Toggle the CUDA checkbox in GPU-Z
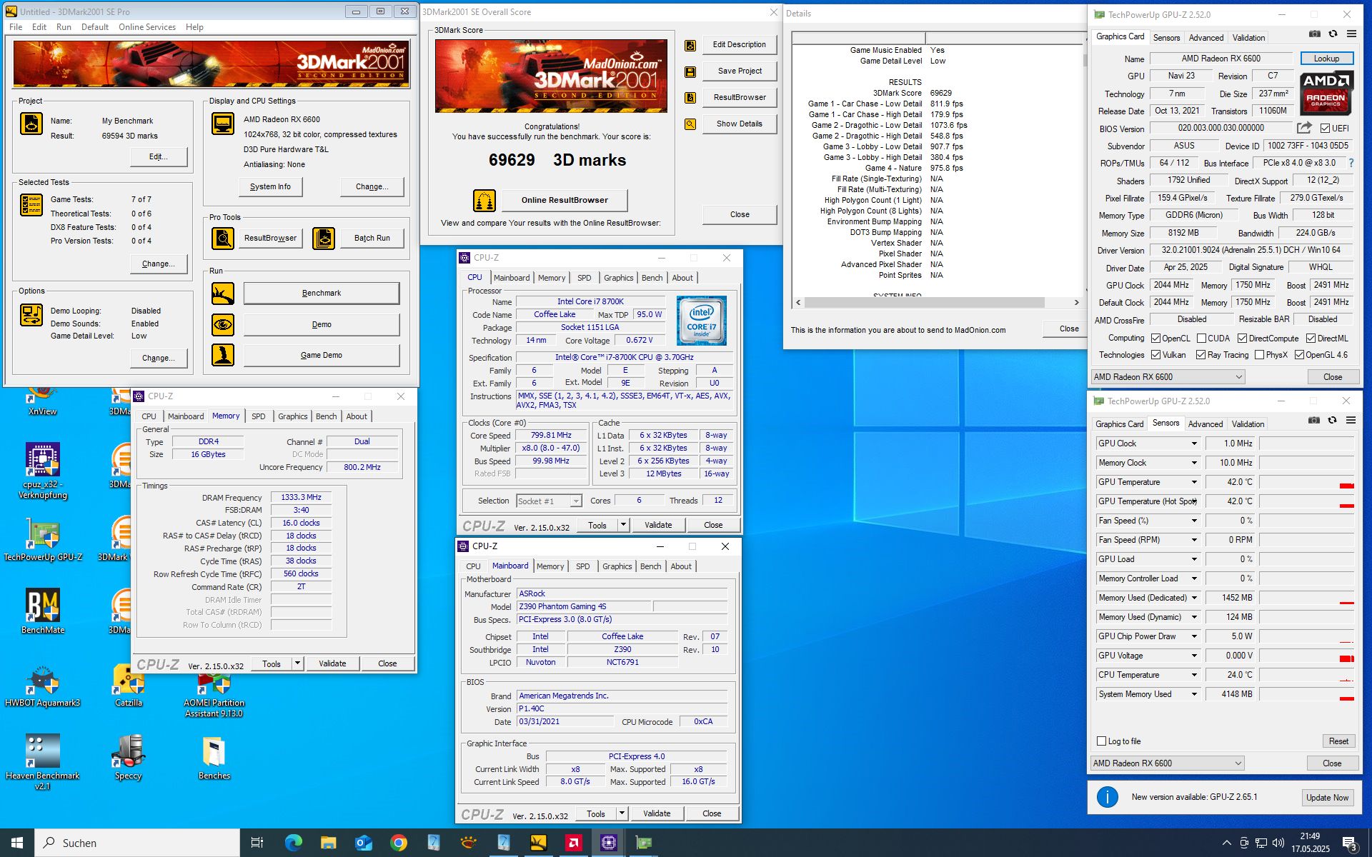1372x857 pixels. click(x=1201, y=339)
